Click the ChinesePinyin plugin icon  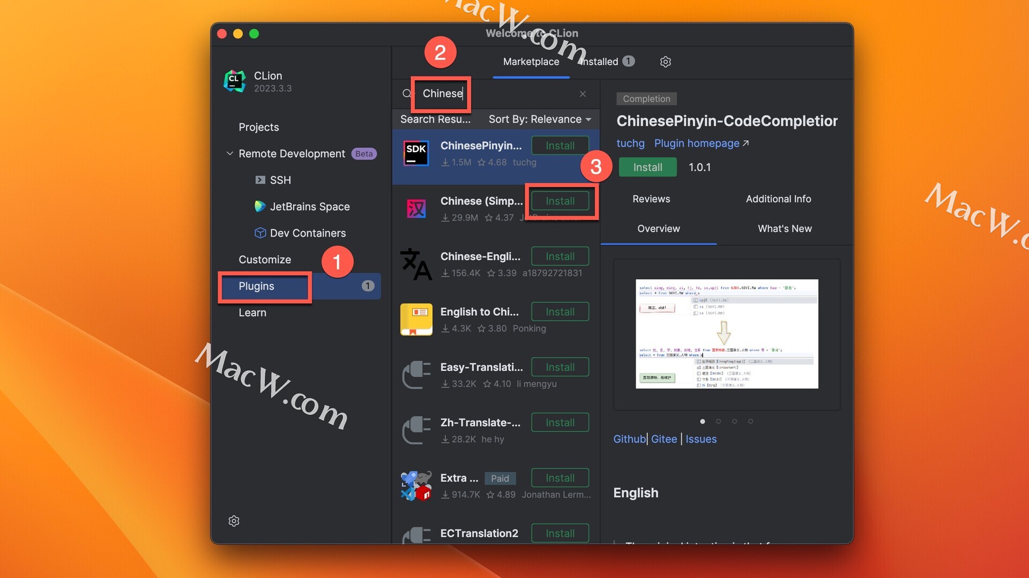point(415,152)
